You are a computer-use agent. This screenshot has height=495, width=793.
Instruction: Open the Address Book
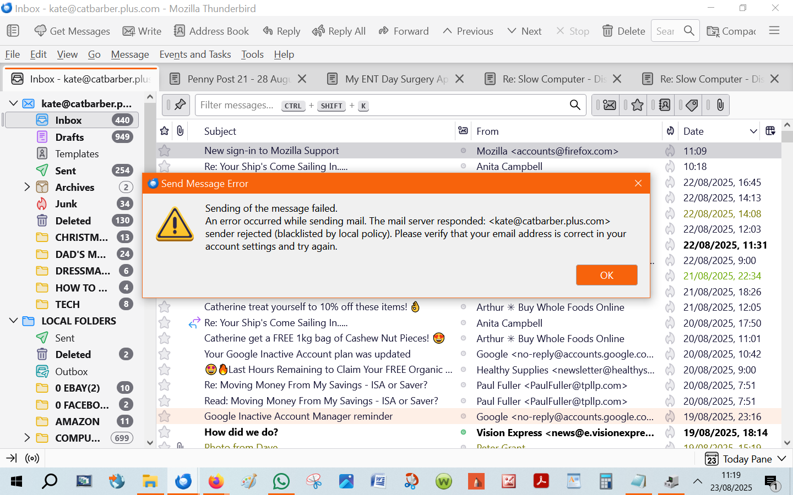click(211, 31)
